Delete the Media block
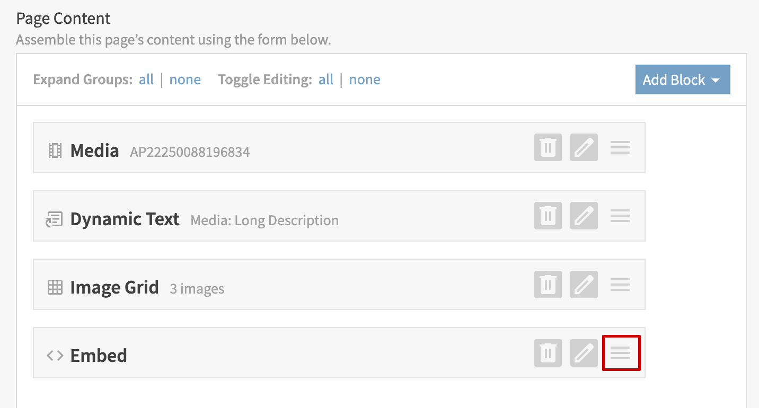The width and height of the screenshot is (759, 408). [548, 147]
